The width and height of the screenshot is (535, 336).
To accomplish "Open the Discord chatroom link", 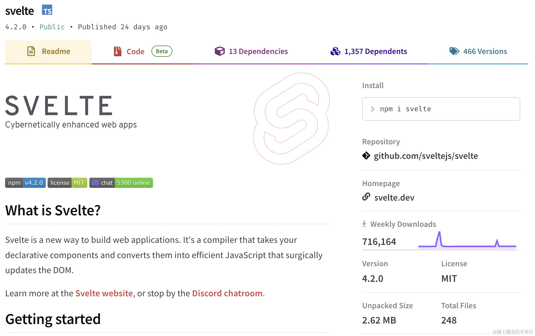I will click(x=227, y=293).
